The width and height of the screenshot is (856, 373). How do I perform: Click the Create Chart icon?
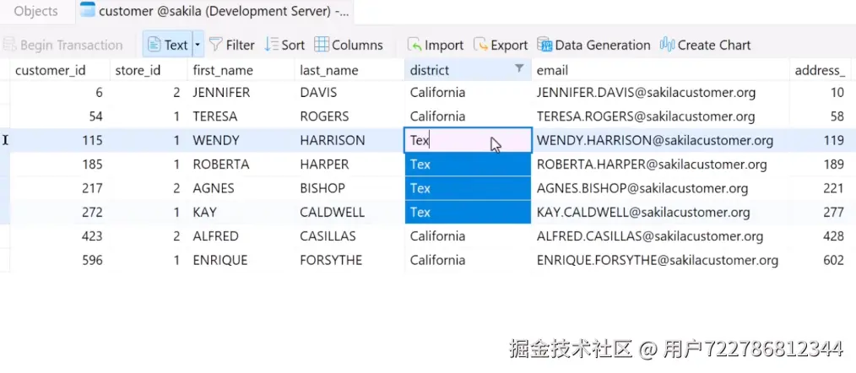point(667,45)
